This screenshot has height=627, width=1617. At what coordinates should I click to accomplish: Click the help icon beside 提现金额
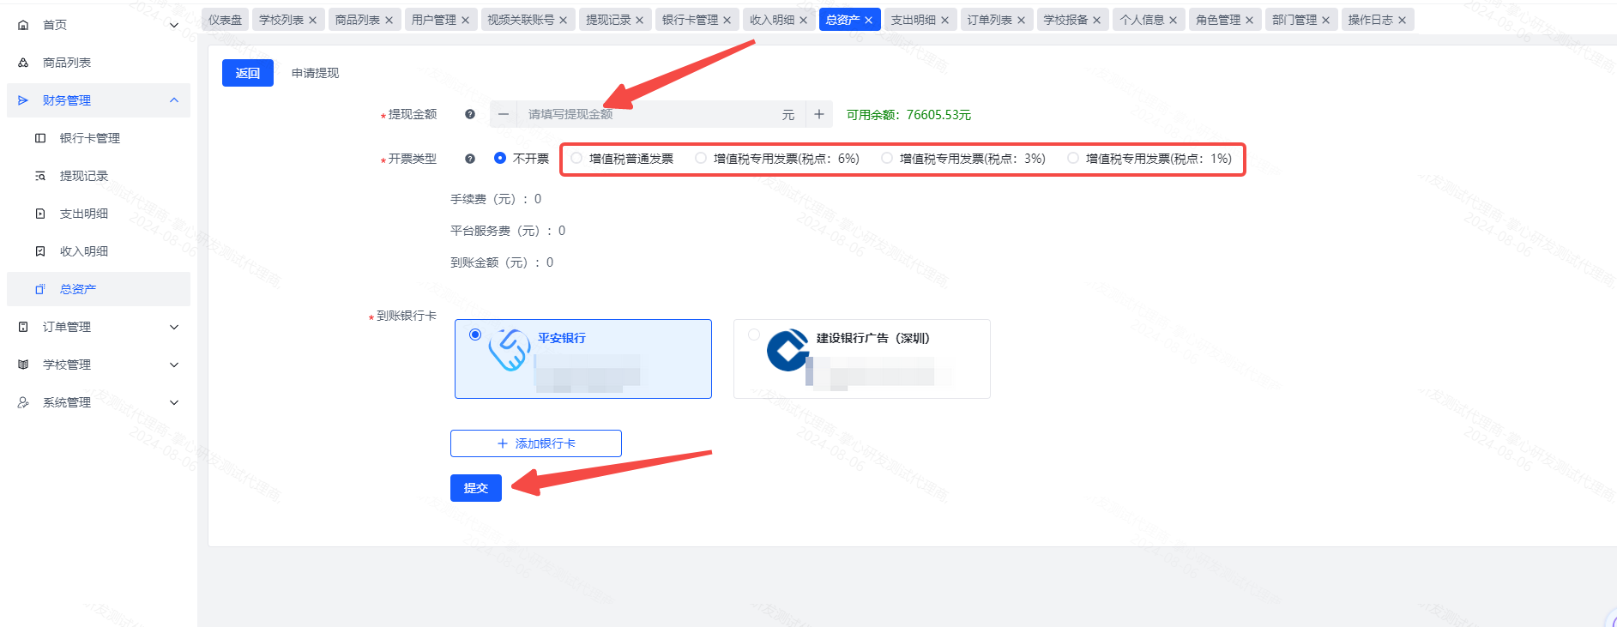pyautogui.click(x=470, y=114)
